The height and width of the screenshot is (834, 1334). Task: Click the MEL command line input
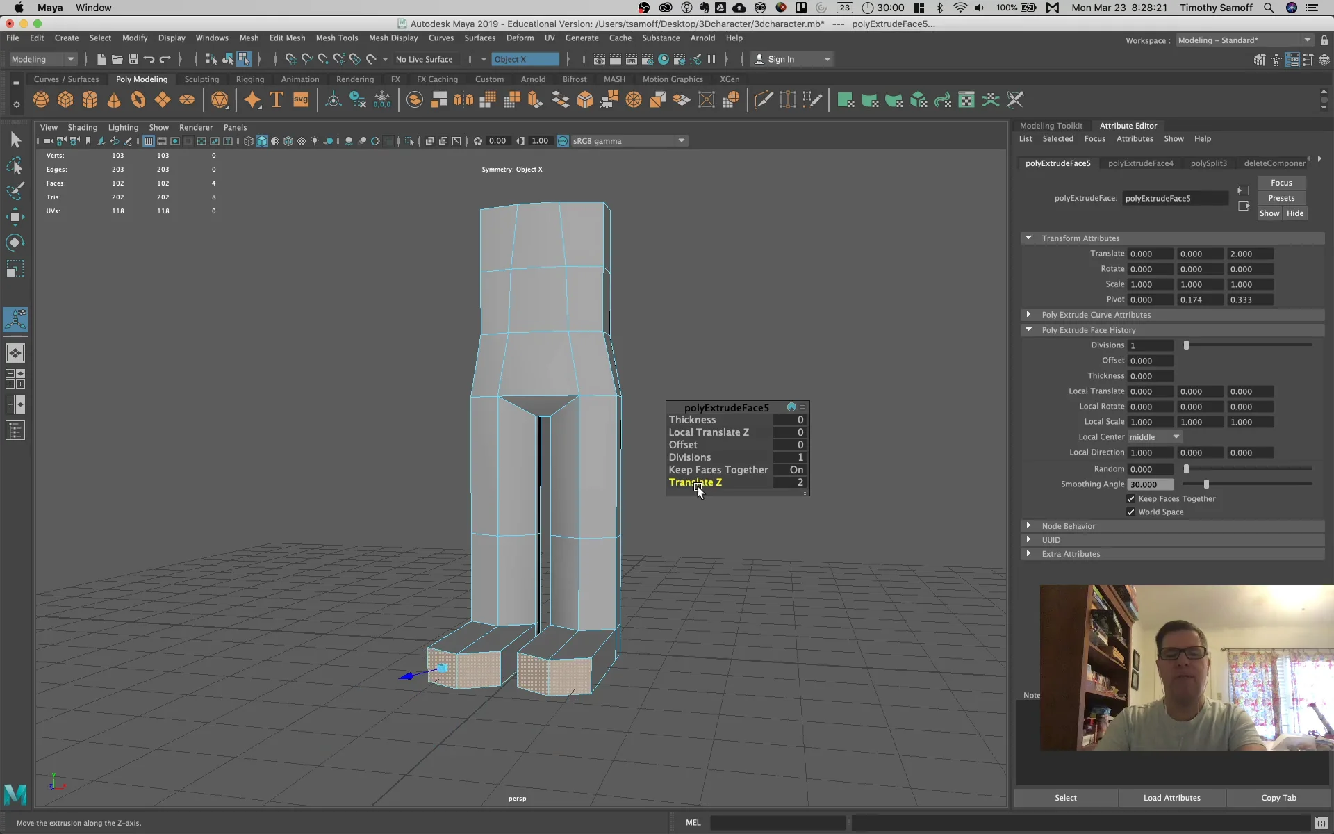tap(777, 822)
